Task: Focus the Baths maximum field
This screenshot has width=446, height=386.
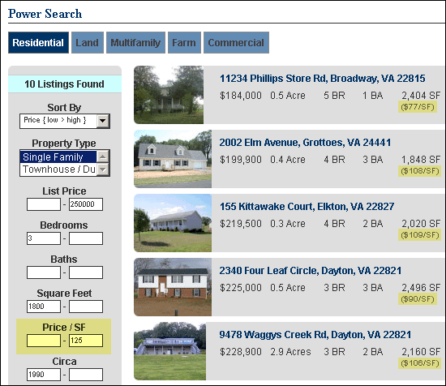Action: coord(86,272)
